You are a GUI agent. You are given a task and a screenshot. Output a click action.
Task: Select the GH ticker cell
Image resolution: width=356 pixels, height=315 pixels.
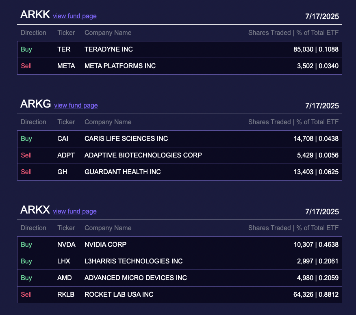tap(62, 172)
